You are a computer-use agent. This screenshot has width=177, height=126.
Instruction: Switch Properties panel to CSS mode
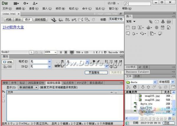(x=8, y=67)
